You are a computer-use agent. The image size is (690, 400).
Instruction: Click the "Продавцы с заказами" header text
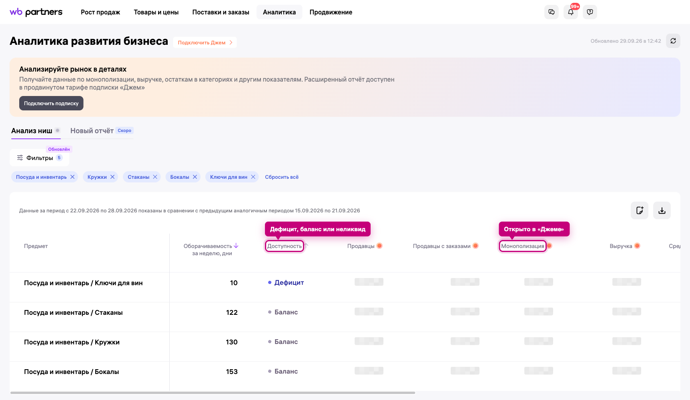[x=441, y=246]
